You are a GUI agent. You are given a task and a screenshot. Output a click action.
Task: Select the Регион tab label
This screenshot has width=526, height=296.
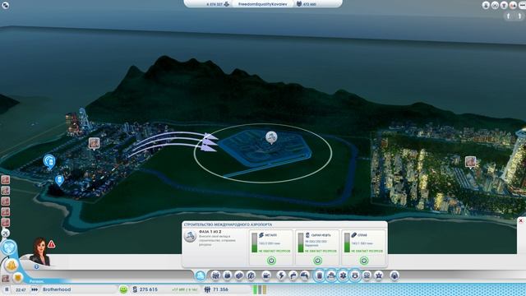click(x=36, y=281)
